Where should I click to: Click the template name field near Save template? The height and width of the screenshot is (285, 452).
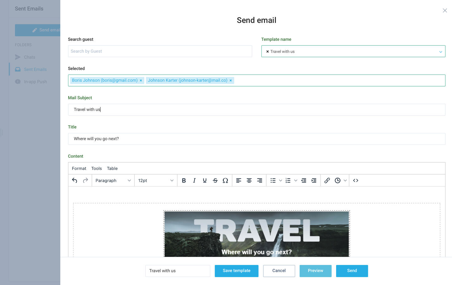(178, 271)
